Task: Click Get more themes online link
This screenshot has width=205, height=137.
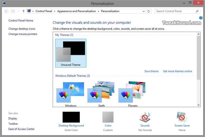Action: pos(177,71)
